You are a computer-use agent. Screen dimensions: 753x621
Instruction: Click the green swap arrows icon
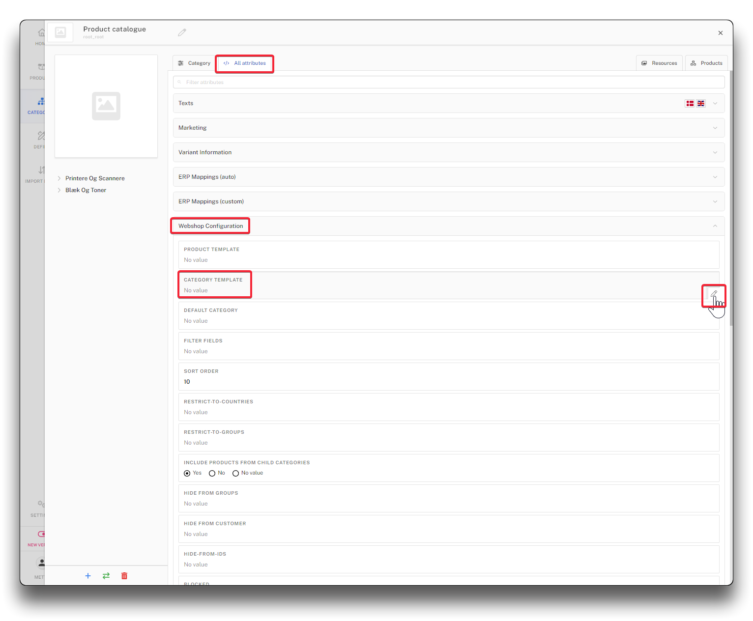pos(106,576)
